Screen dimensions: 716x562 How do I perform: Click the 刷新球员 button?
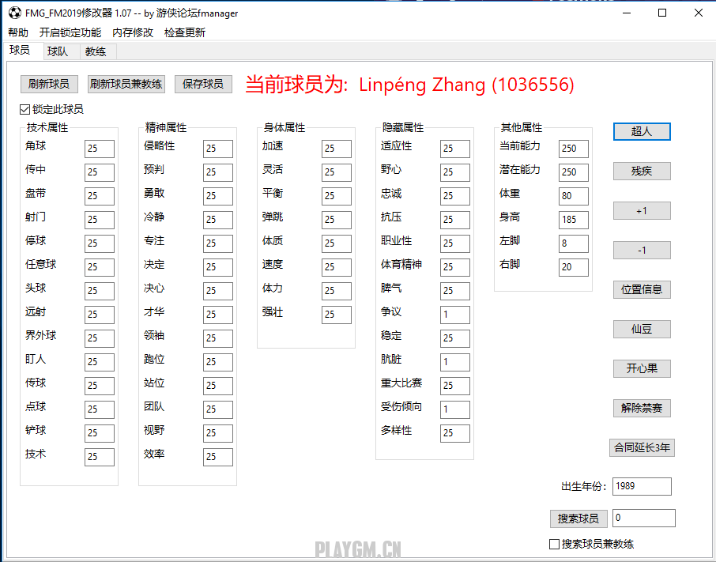48,84
